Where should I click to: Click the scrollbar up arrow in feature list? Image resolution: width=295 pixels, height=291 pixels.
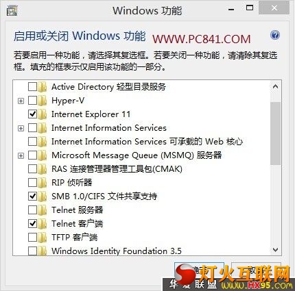click(x=276, y=87)
